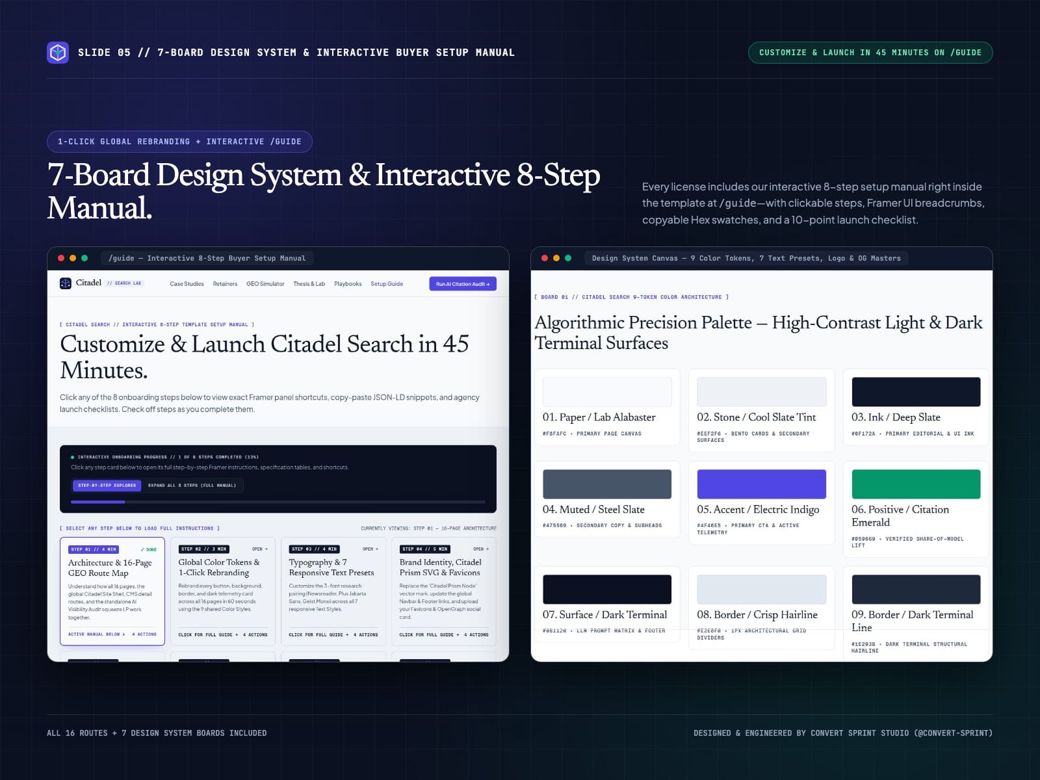Click the /guide window title tab
The image size is (1040, 780).
tap(207, 258)
